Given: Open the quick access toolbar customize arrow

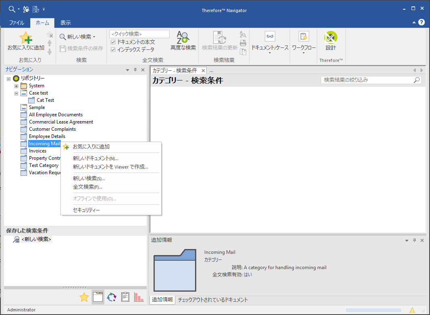Looking at the screenshot, I should (44, 9).
